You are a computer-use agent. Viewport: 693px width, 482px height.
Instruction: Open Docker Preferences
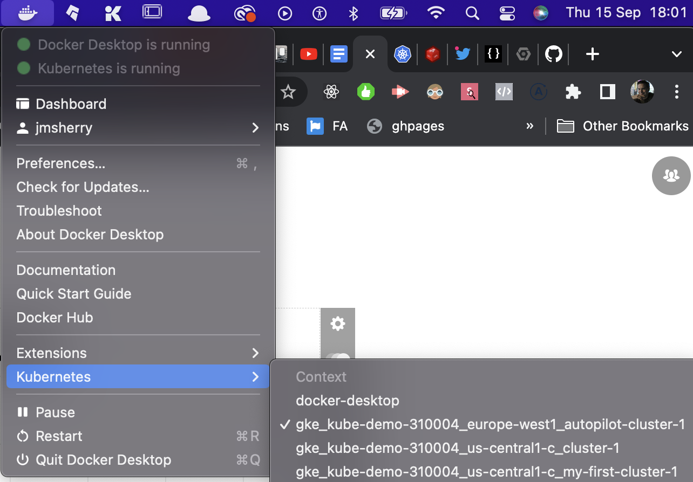pos(138,163)
